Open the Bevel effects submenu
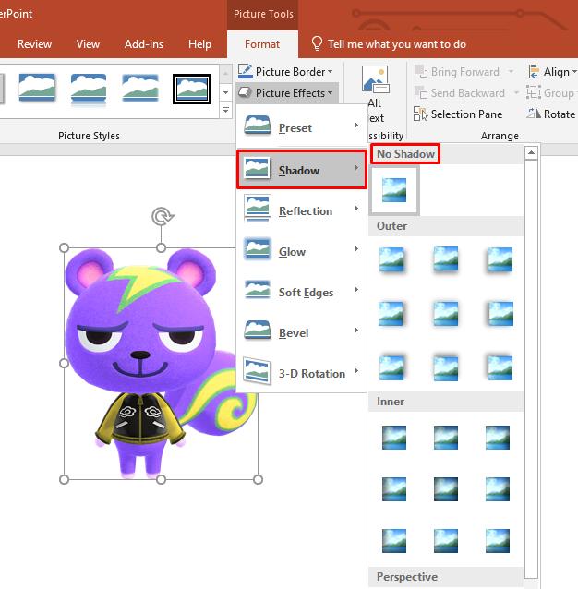578x589 pixels. click(x=301, y=332)
